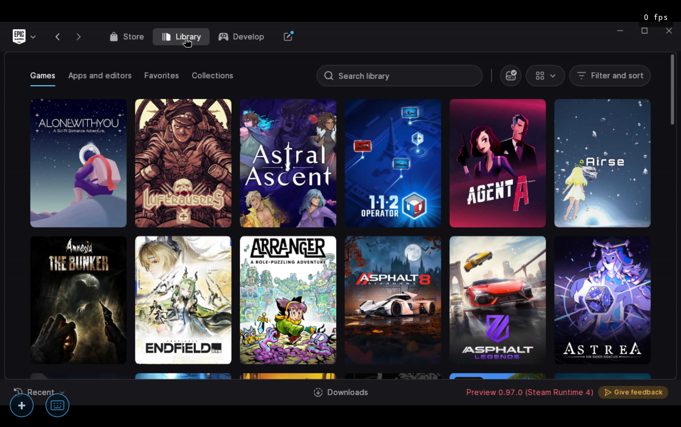Open 112 Operator game tile
This screenshot has height=427, width=681.
point(393,163)
